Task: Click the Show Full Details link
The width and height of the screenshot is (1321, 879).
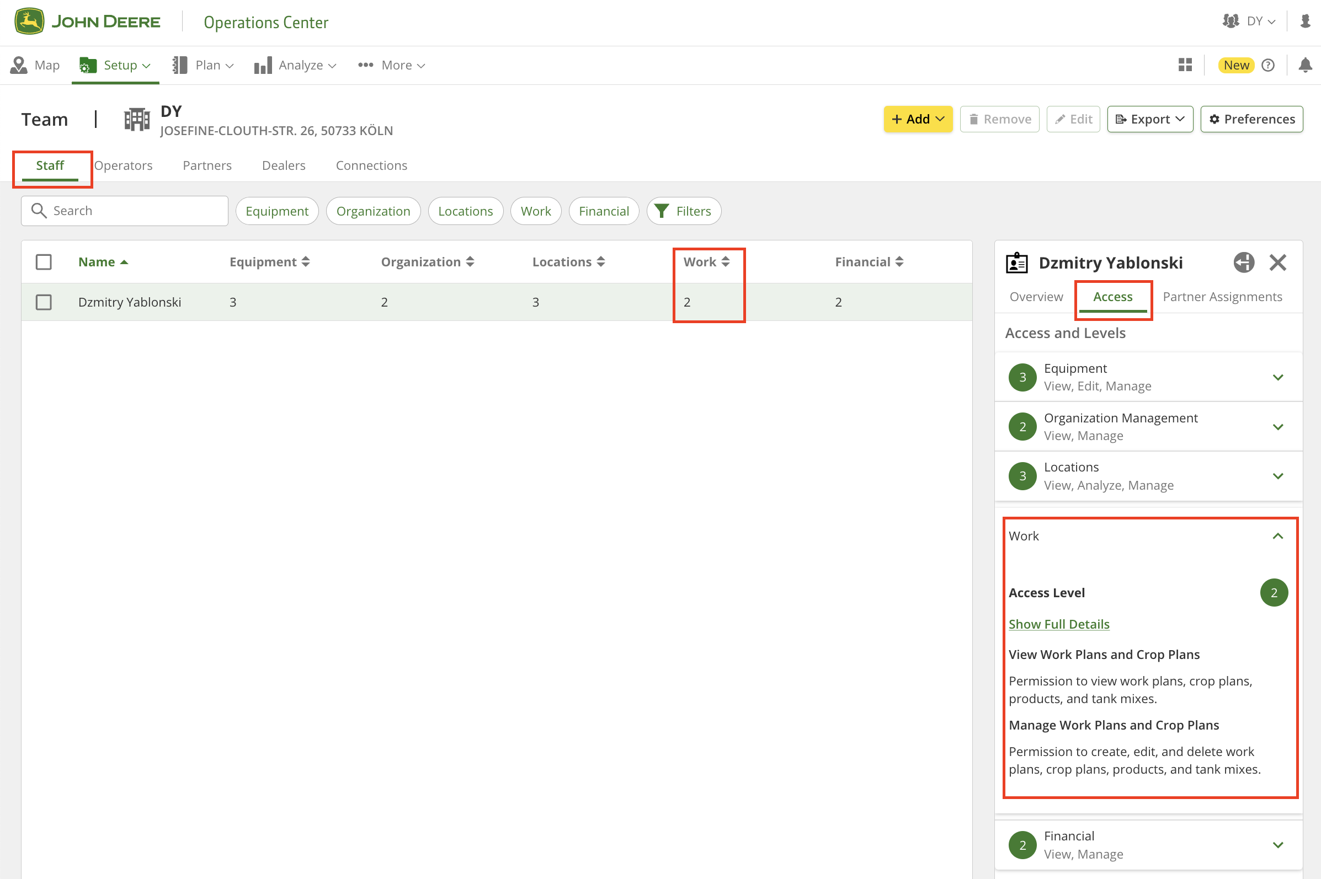Action: [x=1058, y=624]
